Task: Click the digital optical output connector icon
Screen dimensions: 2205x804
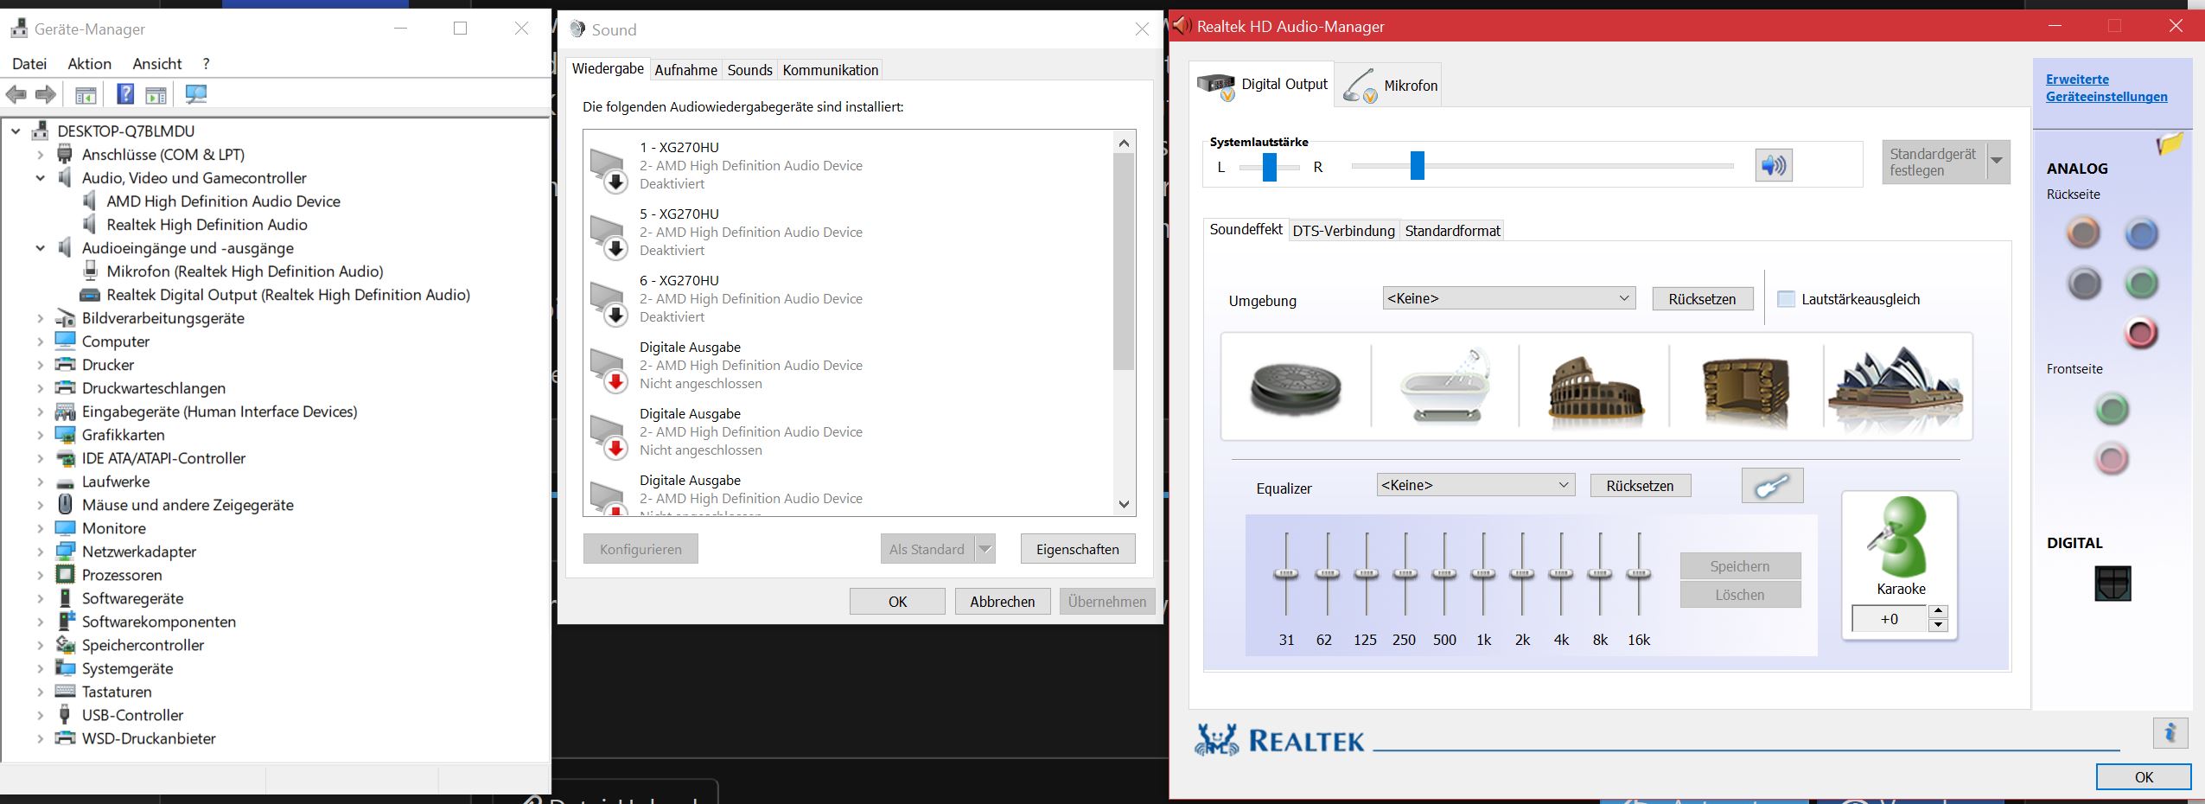Action: click(x=2113, y=584)
